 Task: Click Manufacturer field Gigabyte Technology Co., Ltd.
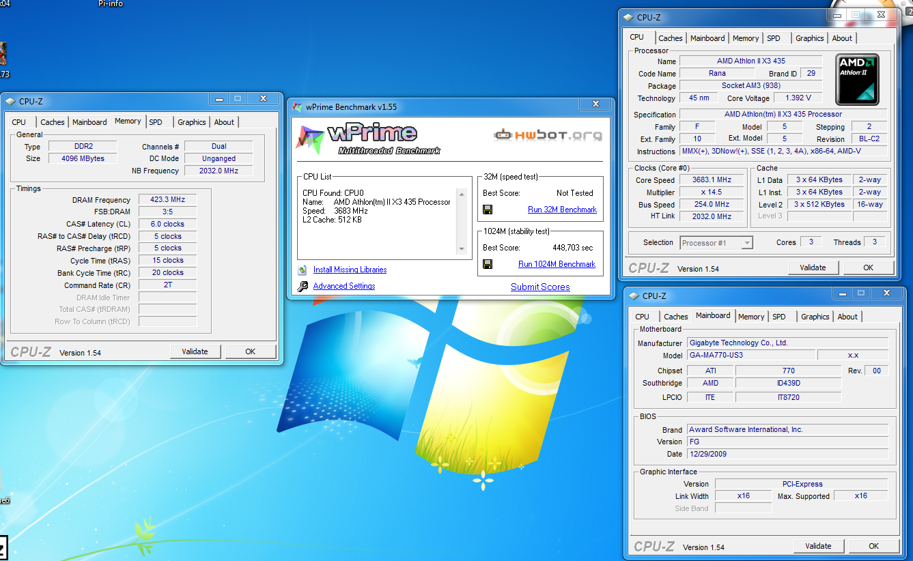(787, 343)
